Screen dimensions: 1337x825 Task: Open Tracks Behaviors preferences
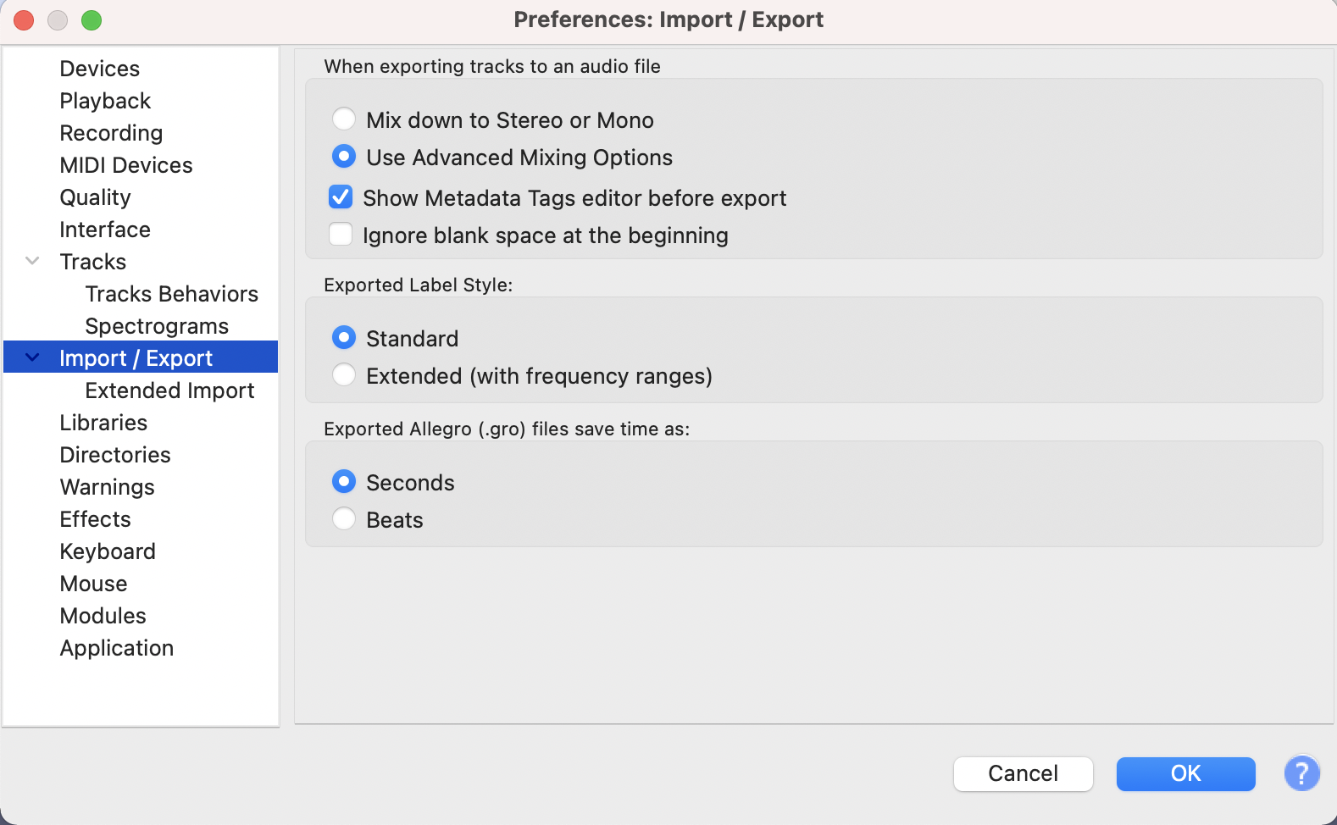(171, 294)
